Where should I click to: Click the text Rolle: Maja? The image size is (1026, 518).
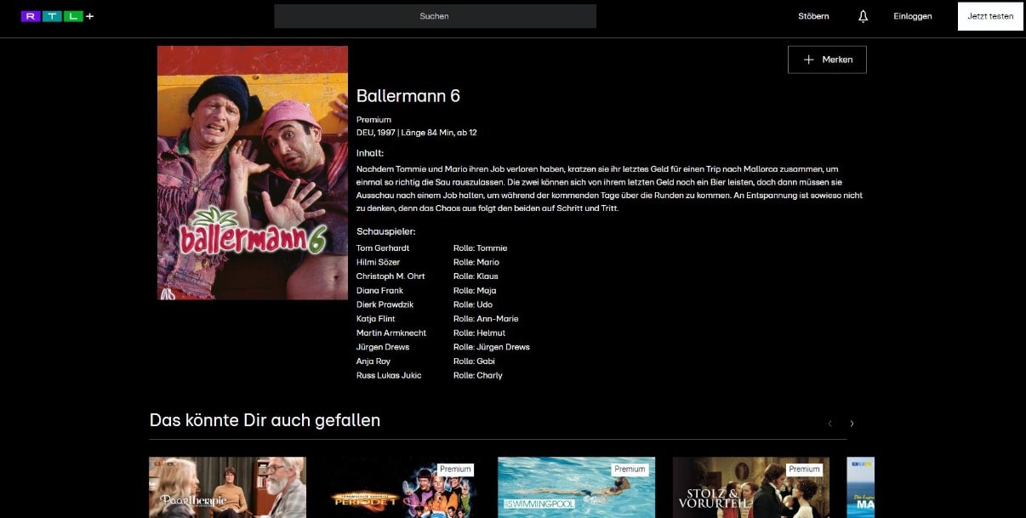click(x=475, y=291)
